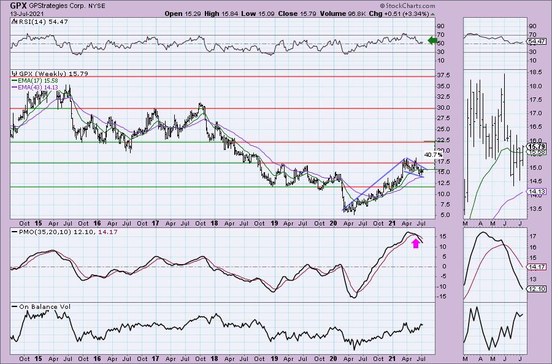Click the GPX (Weekly) 15.79 legend label
552x364 pixels.
[53, 74]
